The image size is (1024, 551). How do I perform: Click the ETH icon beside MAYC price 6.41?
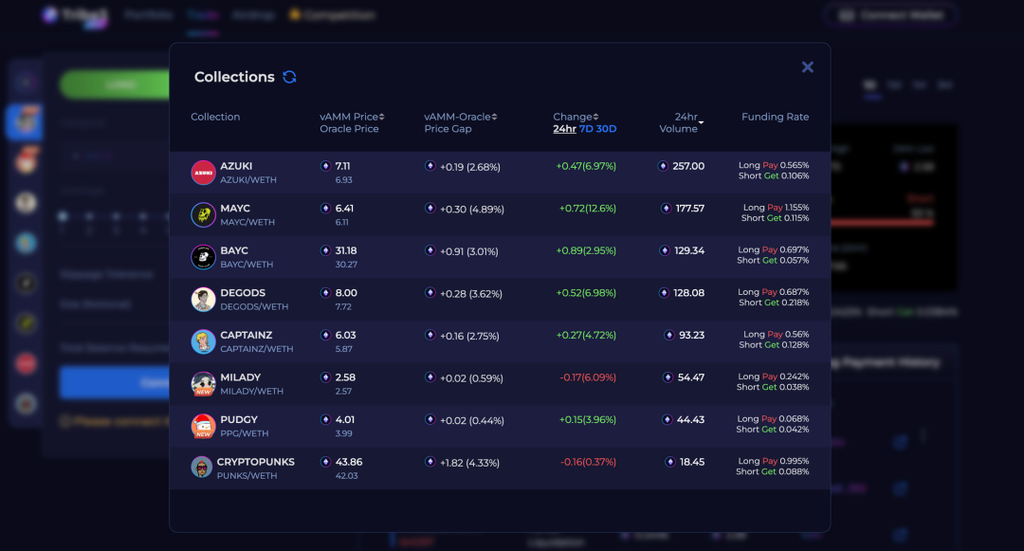(325, 209)
